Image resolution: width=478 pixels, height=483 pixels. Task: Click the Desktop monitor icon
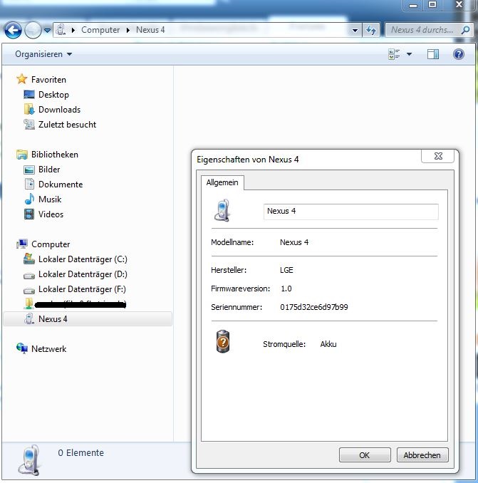[29, 95]
